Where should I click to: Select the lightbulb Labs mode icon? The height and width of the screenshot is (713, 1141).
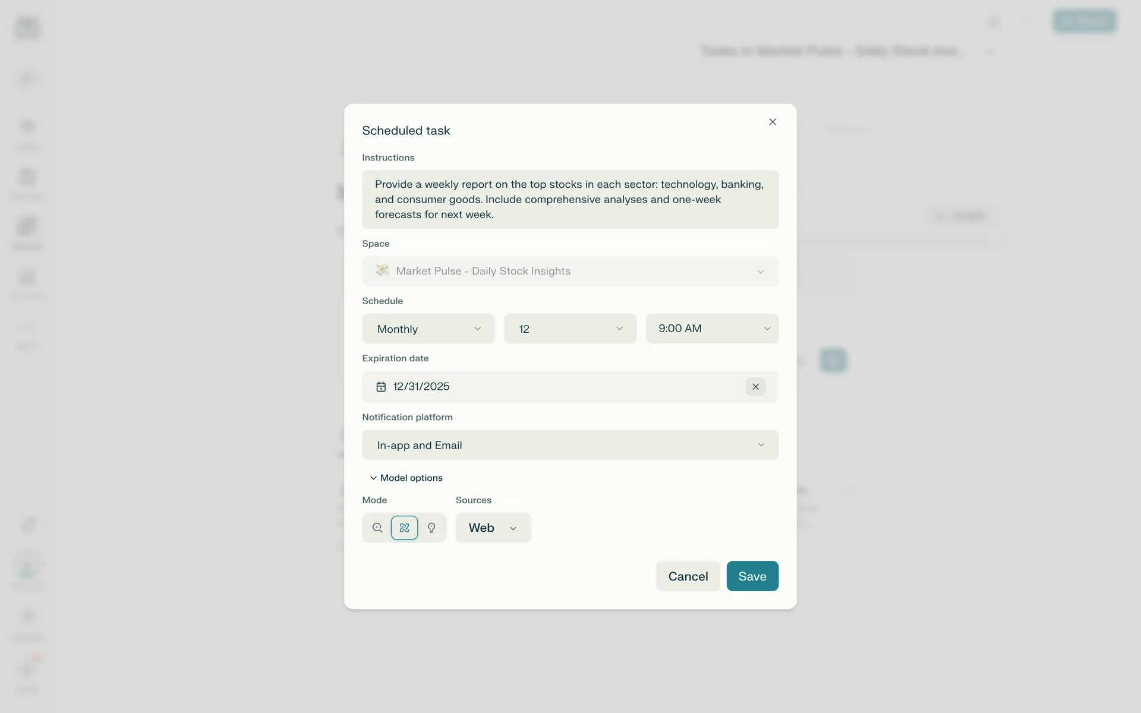(x=432, y=528)
